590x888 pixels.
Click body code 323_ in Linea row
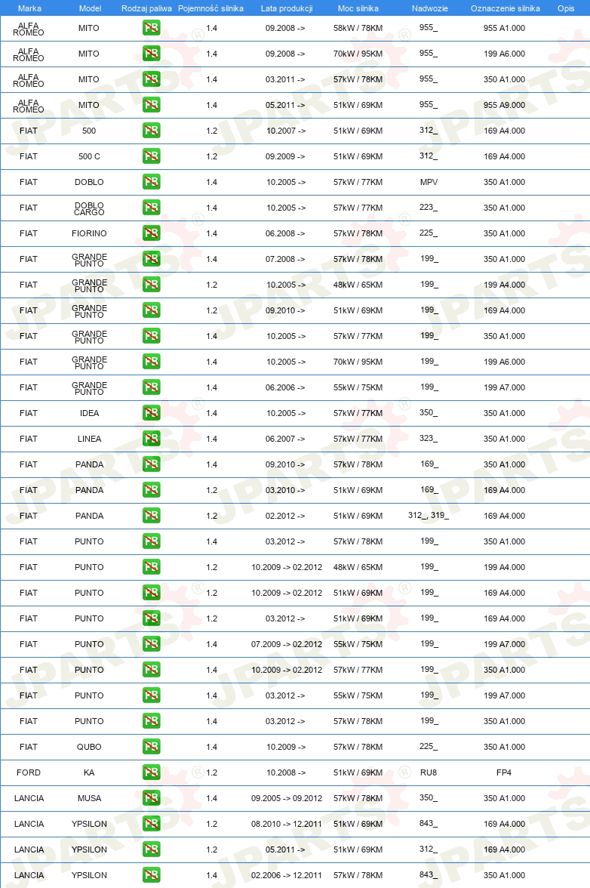(429, 438)
